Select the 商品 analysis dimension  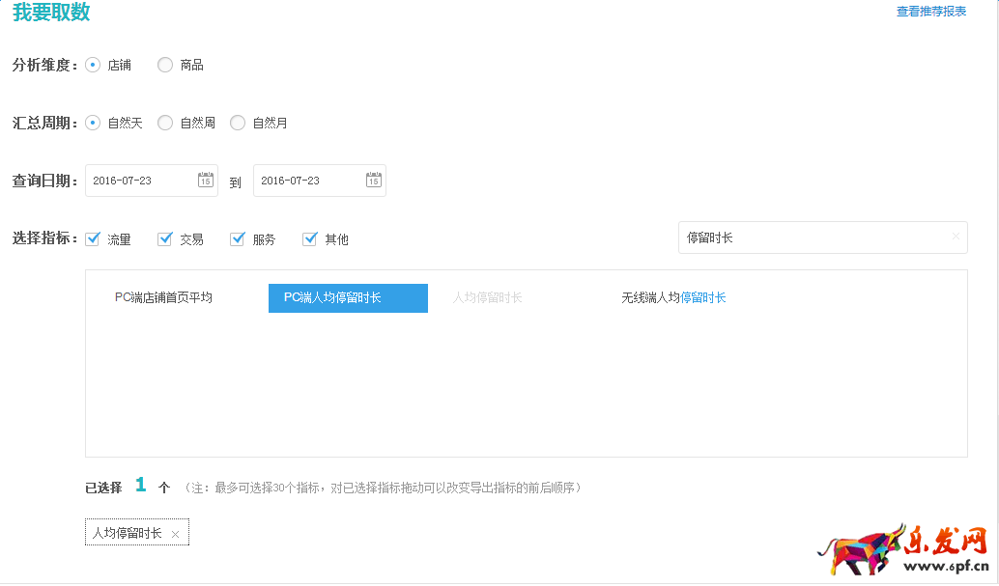[x=164, y=65]
